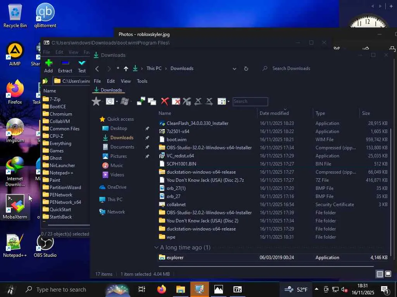Open the recently closed dropdown arrow
The image size is (397, 297).
[x=117, y=102]
